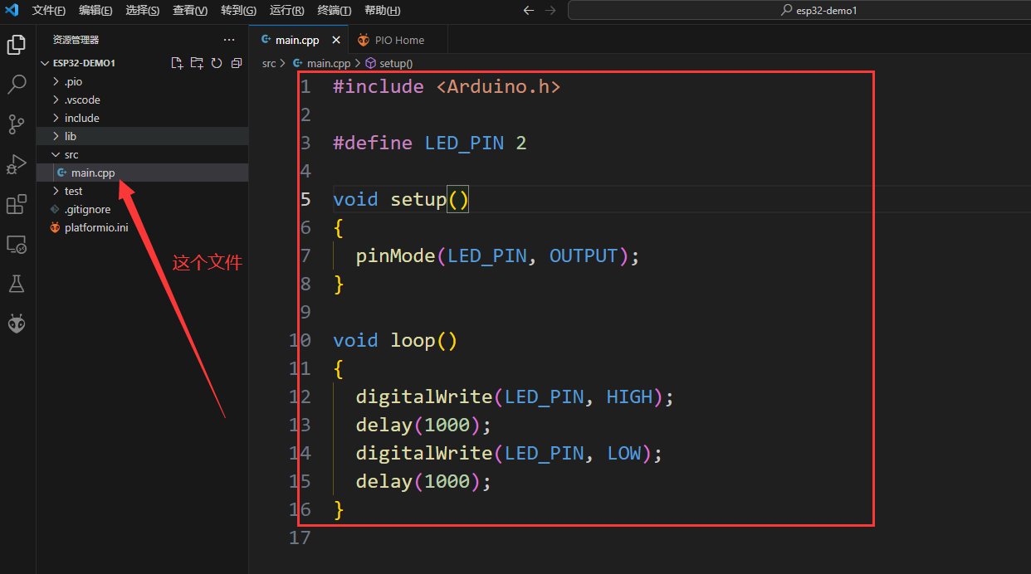The image size is (1031, 574).
Task: Close the main.cpp tab
Action: [336, 40]
